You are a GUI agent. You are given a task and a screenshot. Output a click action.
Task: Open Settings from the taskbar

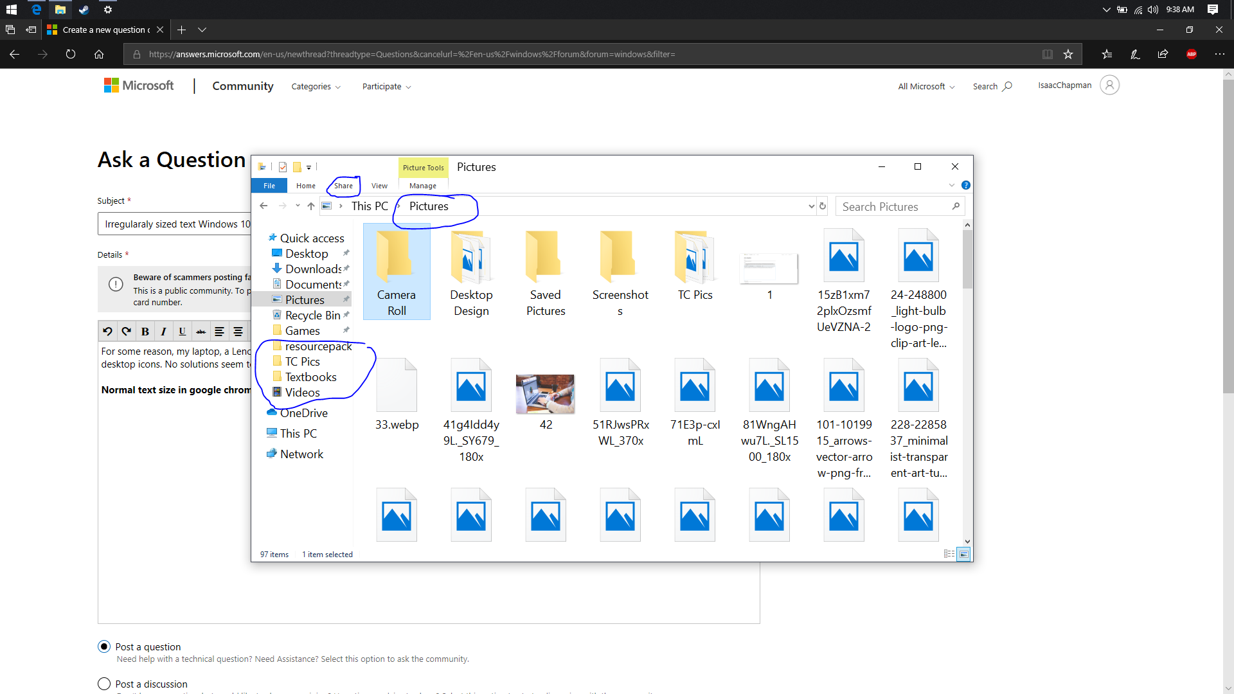click(x=108, y=10)
